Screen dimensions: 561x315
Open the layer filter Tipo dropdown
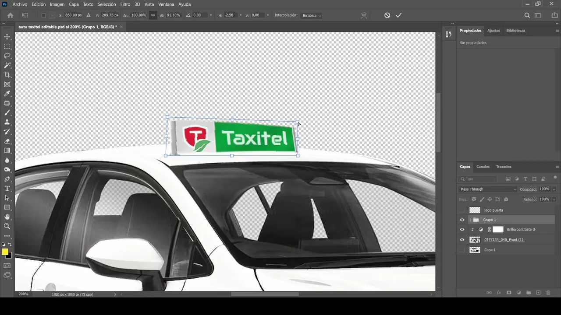[x=478, y=179]
